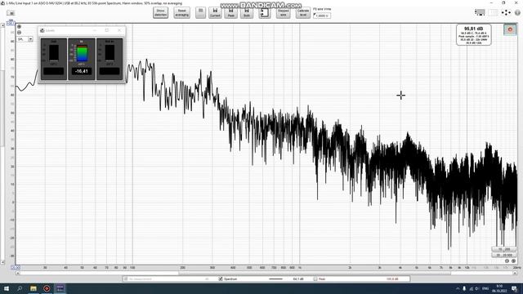The image size is (523, 294).
Task: Click the Levels window icon in titlebar
Action: pos(42,30)
